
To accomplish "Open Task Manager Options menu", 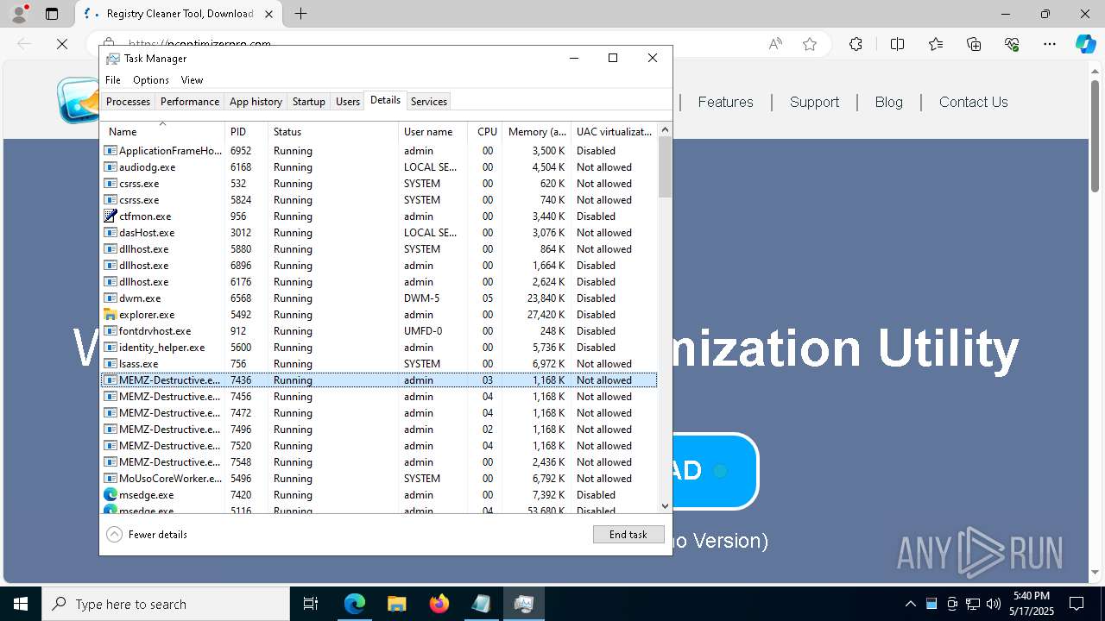I will coord(151,80).
